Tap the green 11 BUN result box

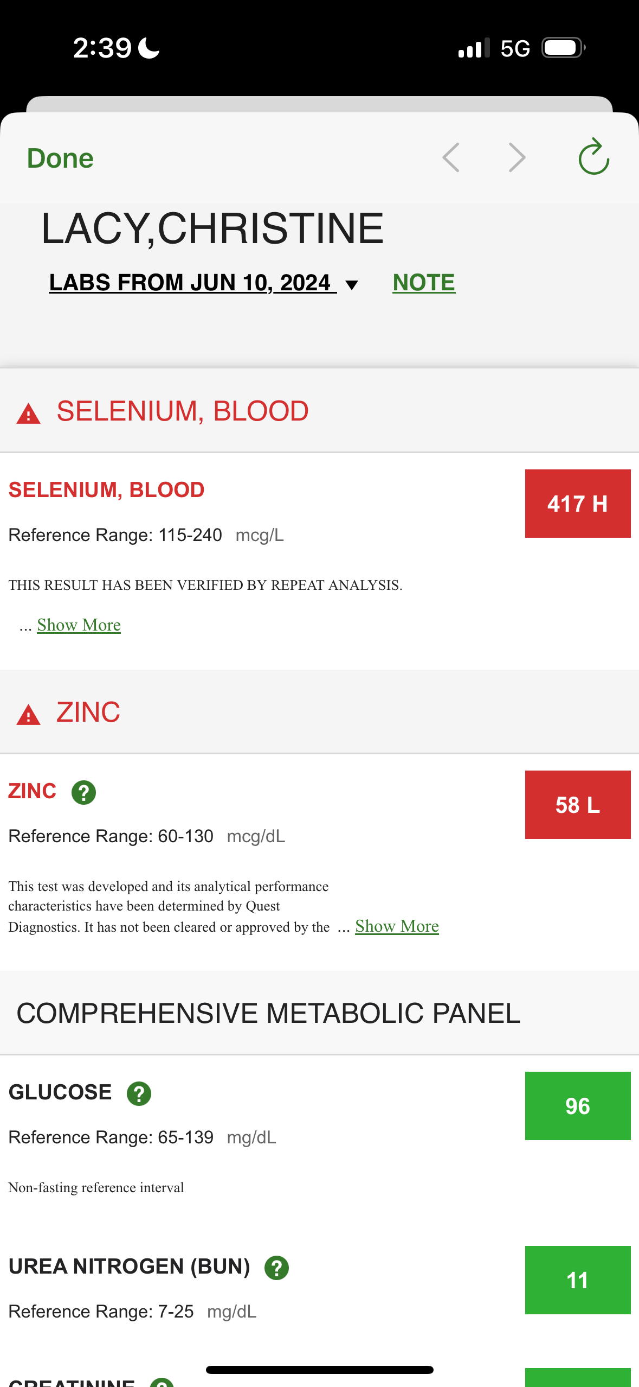(x=577, y=1280)
